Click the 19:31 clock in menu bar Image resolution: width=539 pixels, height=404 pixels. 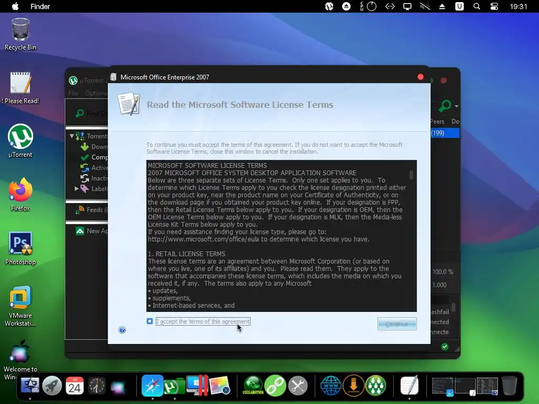point(518,6)
